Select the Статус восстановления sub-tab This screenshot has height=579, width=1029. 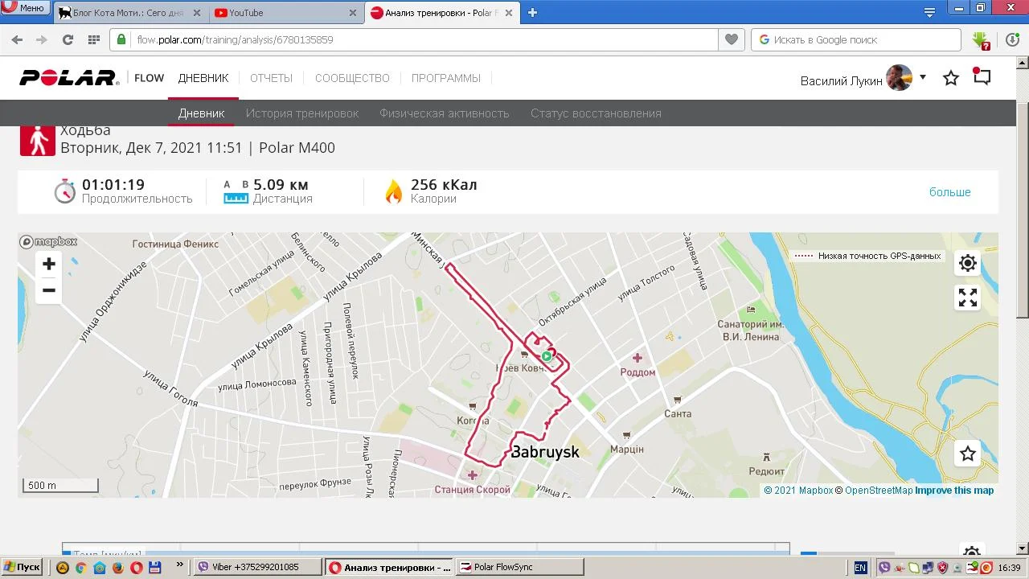tap(596, 113)
